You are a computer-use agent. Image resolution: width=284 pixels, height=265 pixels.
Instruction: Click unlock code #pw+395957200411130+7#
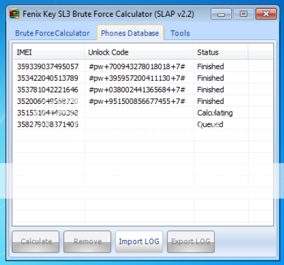[x=137, y=78]
